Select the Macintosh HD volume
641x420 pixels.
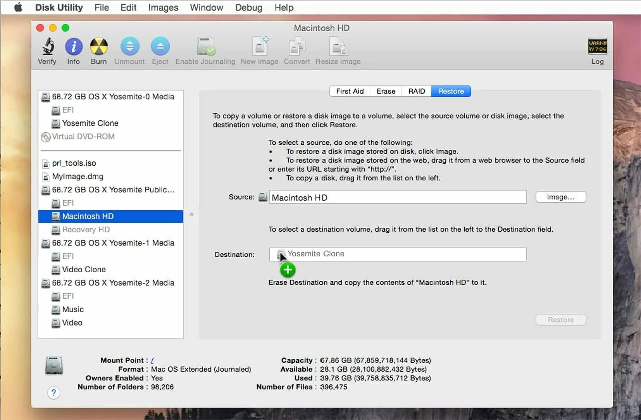[x=111, y=216]
